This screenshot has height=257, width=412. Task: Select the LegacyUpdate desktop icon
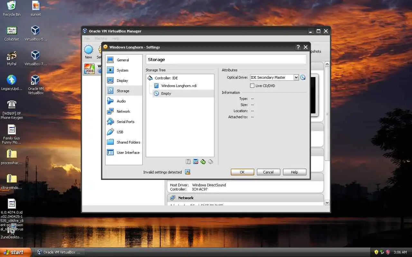(x=12, y=83)
